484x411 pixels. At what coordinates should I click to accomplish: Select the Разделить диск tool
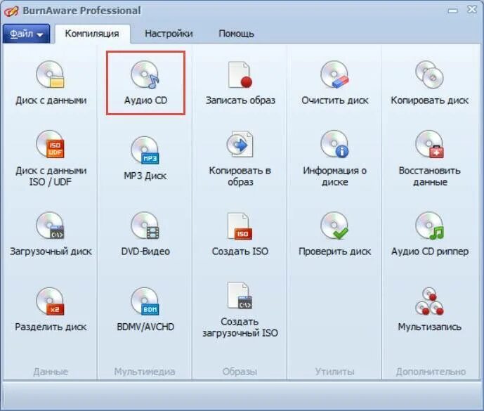point(51,309)
